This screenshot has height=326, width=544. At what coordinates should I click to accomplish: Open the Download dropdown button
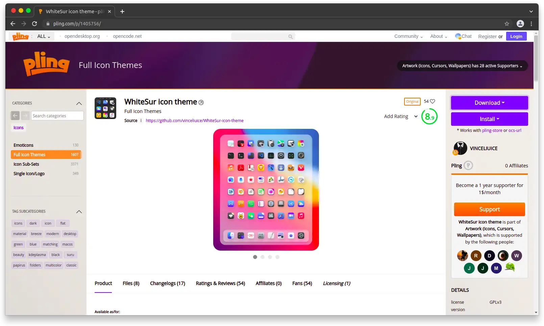point(489,103)
